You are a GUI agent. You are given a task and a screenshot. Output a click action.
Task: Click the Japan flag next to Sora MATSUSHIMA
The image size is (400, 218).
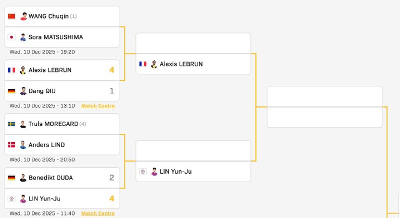coord(11,37)
